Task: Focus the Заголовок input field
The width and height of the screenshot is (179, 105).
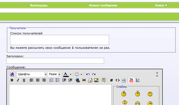Action: pyautogui.click(x=55, y=61)
